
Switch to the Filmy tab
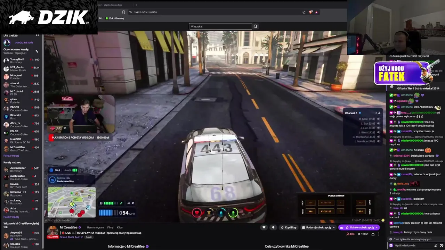[x=111, y=227]
